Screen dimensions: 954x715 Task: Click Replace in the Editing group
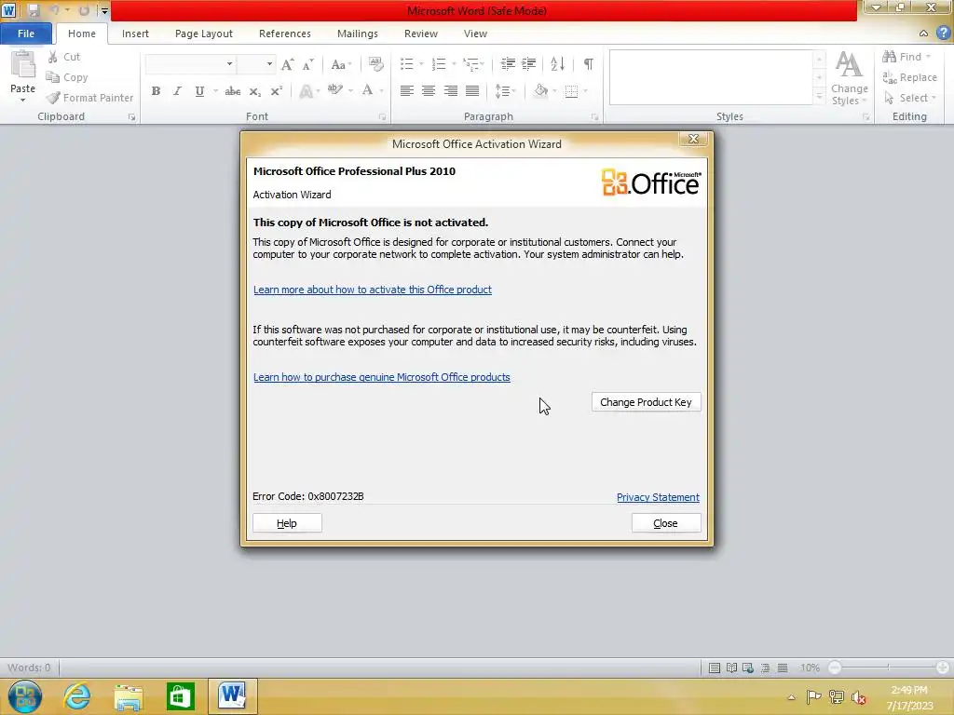(x=909, y=77)
